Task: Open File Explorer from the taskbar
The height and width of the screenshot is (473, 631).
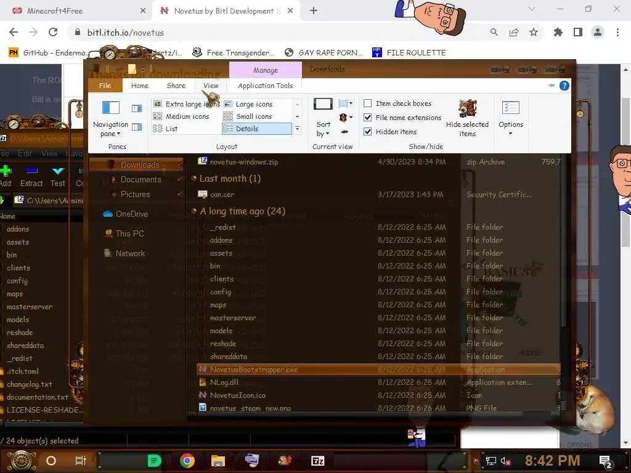Action: pyautogui.click(x=218, y=461)
